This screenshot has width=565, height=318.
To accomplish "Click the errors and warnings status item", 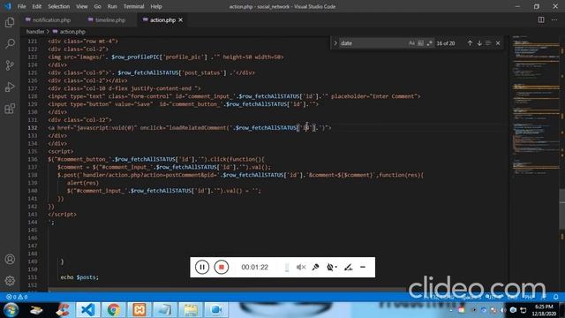I will 17,297.
